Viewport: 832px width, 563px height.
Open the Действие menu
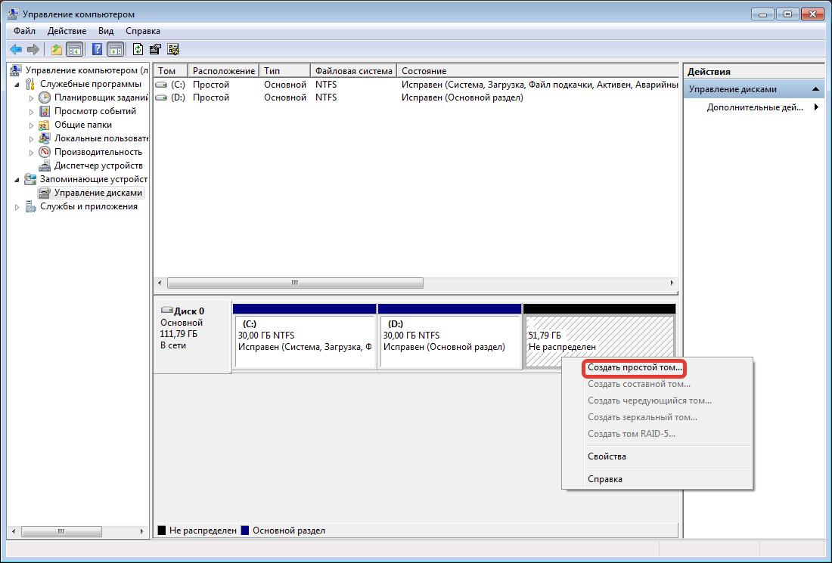click(67, 31)
